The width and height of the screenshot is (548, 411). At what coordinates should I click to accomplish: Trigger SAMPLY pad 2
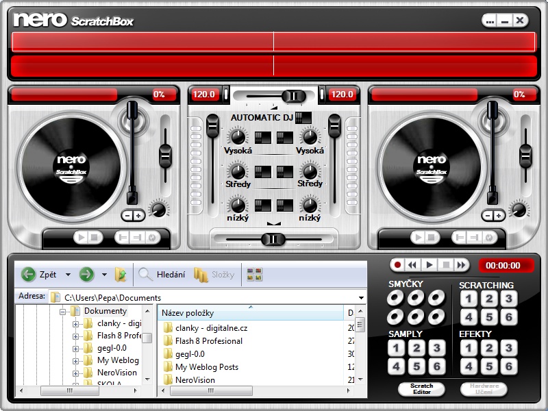416,349
